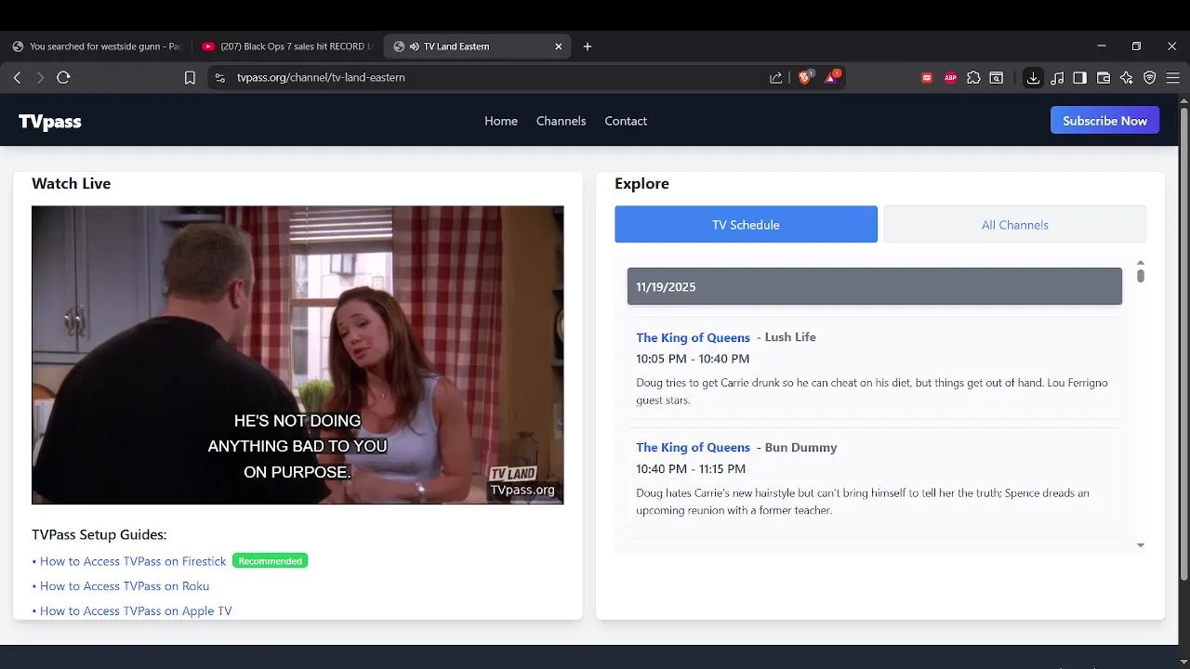
Task: Open The King of Queens Bun Dummy link
Action: pos(693,448)
